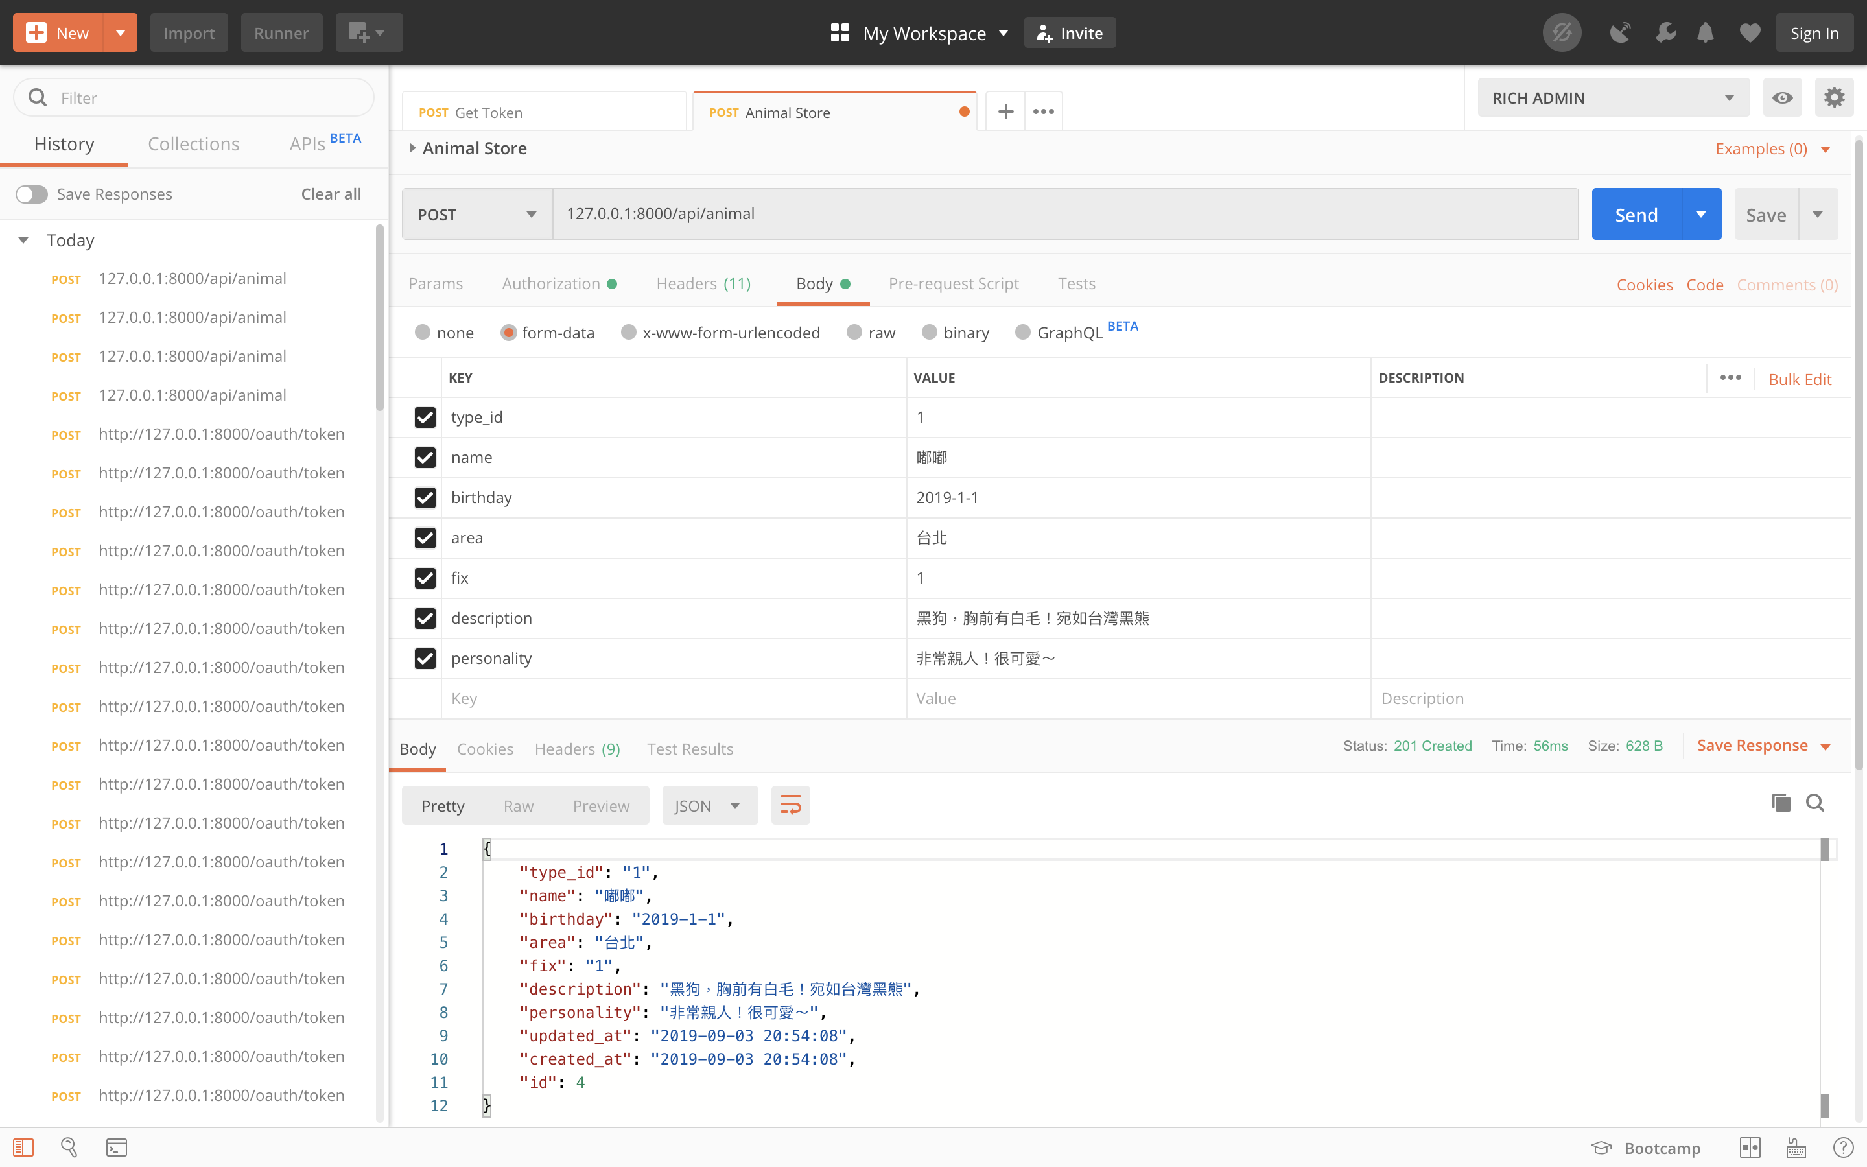1867x1167 pixels.
Task: Add a new request tab with plus
Action: [1005, 111]
